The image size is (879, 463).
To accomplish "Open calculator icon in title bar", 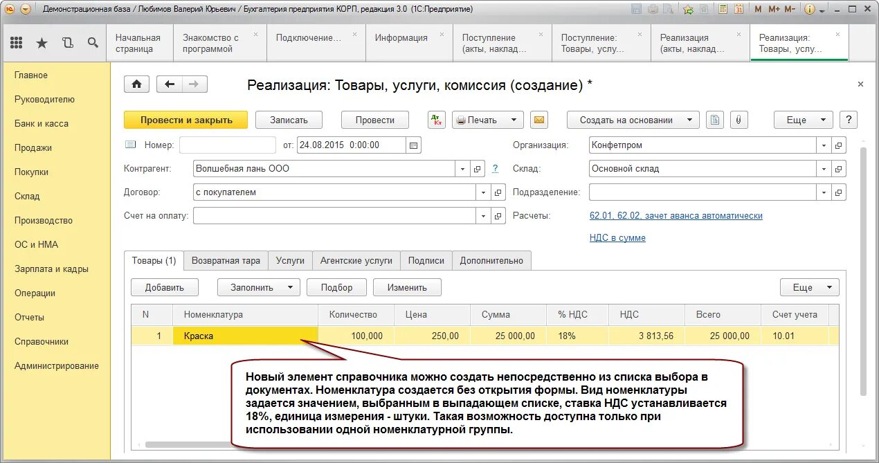I will 723,9.
